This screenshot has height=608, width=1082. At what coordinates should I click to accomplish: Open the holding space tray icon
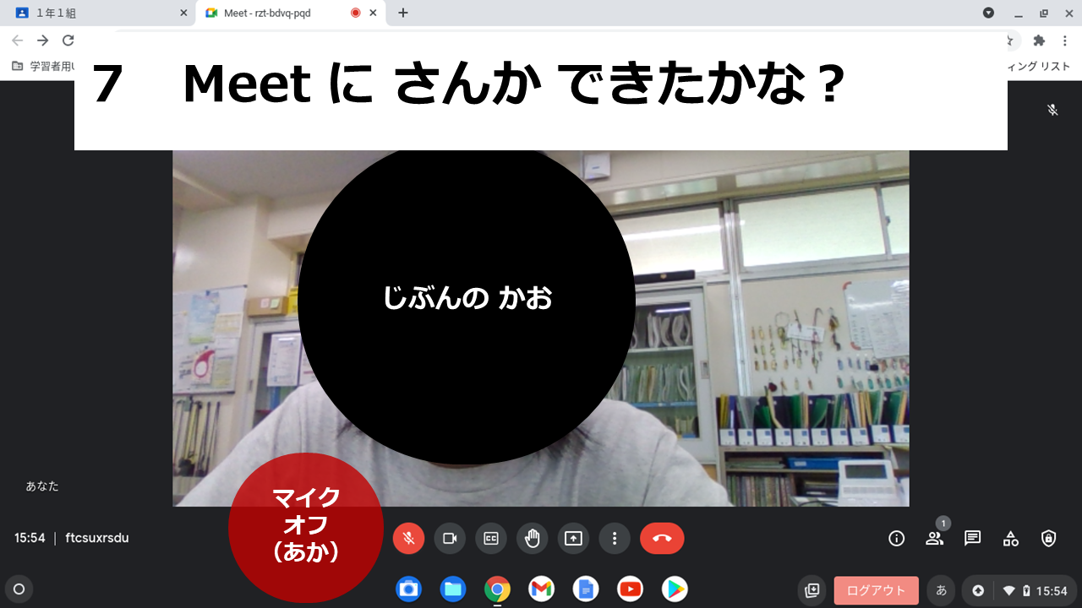pos(812,590)
